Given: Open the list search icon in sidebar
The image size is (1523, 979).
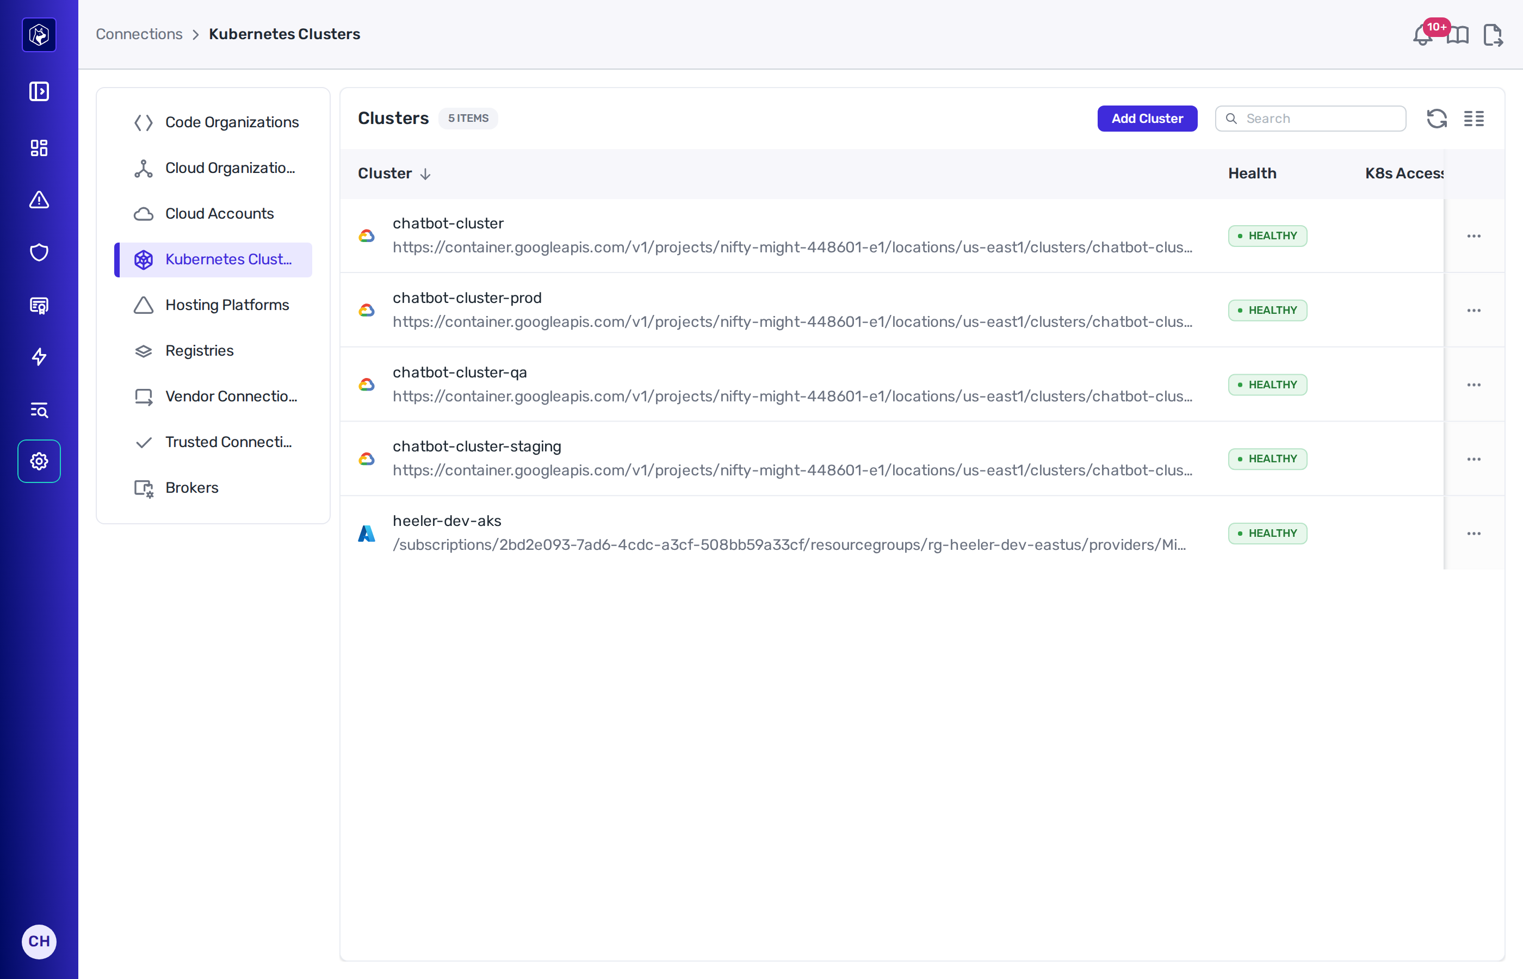Looking at the screenshot, I should click(x=39, y=410).
